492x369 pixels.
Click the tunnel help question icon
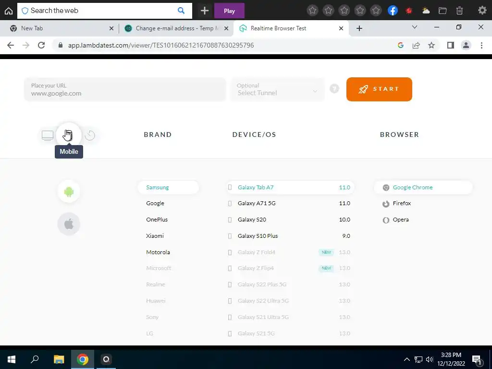[x=334, y=89]
